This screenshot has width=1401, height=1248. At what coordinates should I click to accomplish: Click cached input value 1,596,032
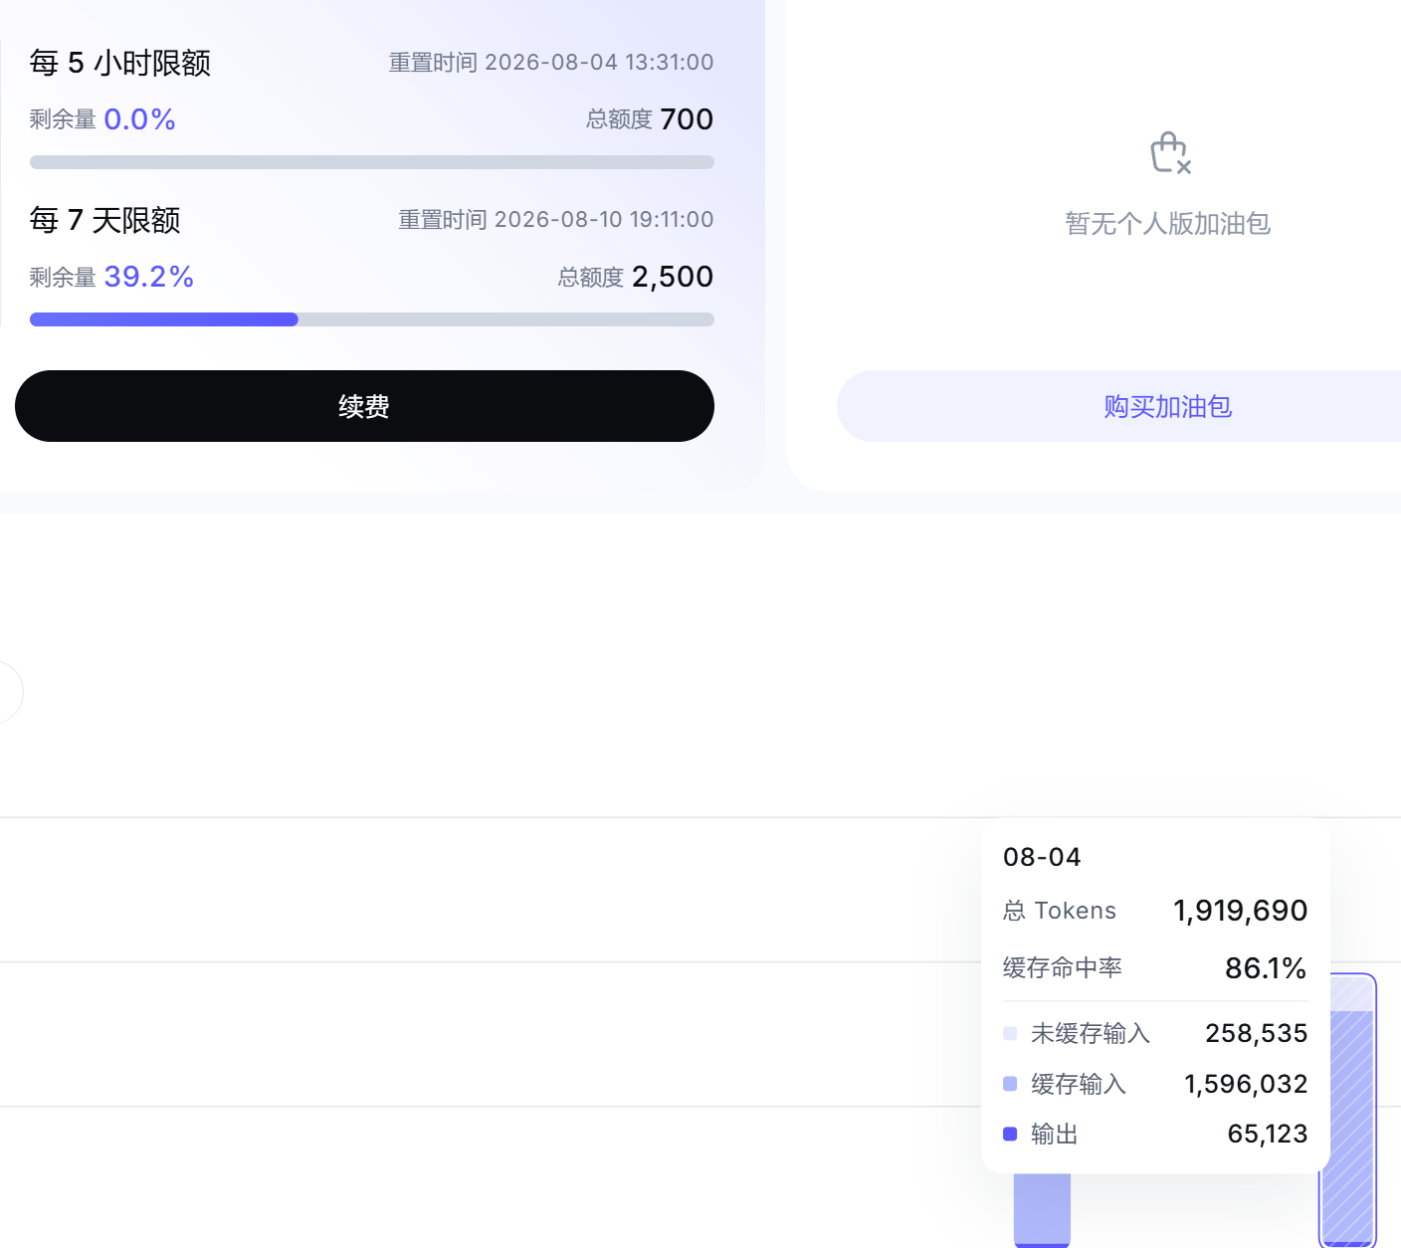point(1246,1084)
